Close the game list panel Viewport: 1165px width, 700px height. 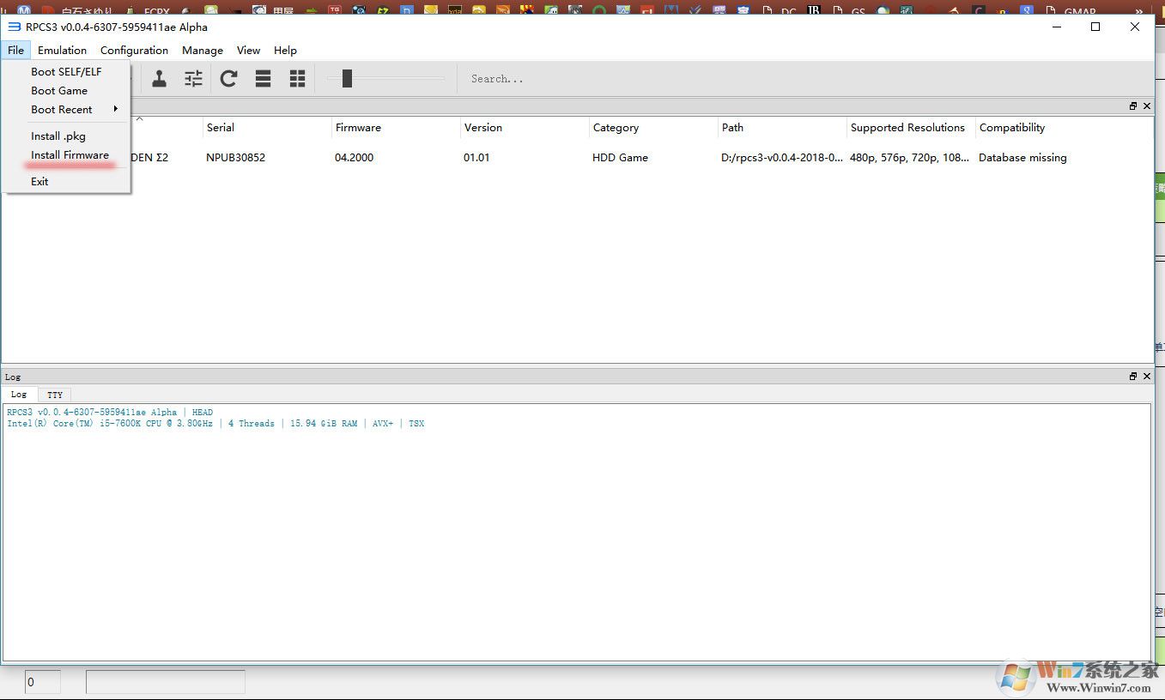click(x=1147, y=106)
